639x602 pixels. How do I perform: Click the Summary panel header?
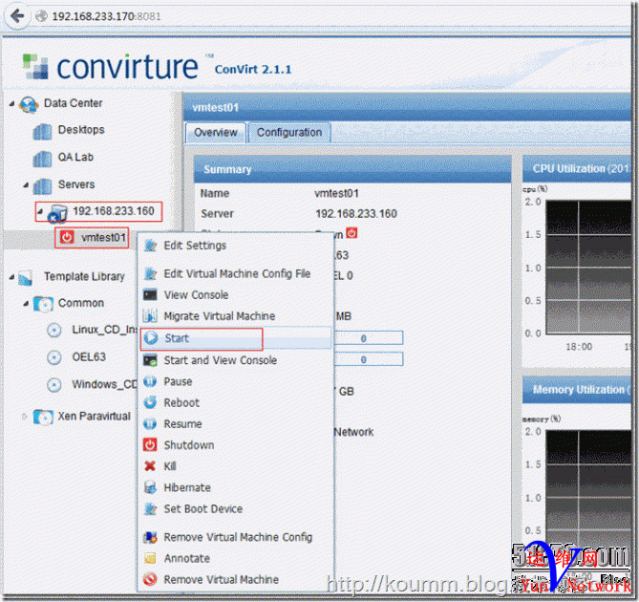pyautogui.click(x=352, y=169)
